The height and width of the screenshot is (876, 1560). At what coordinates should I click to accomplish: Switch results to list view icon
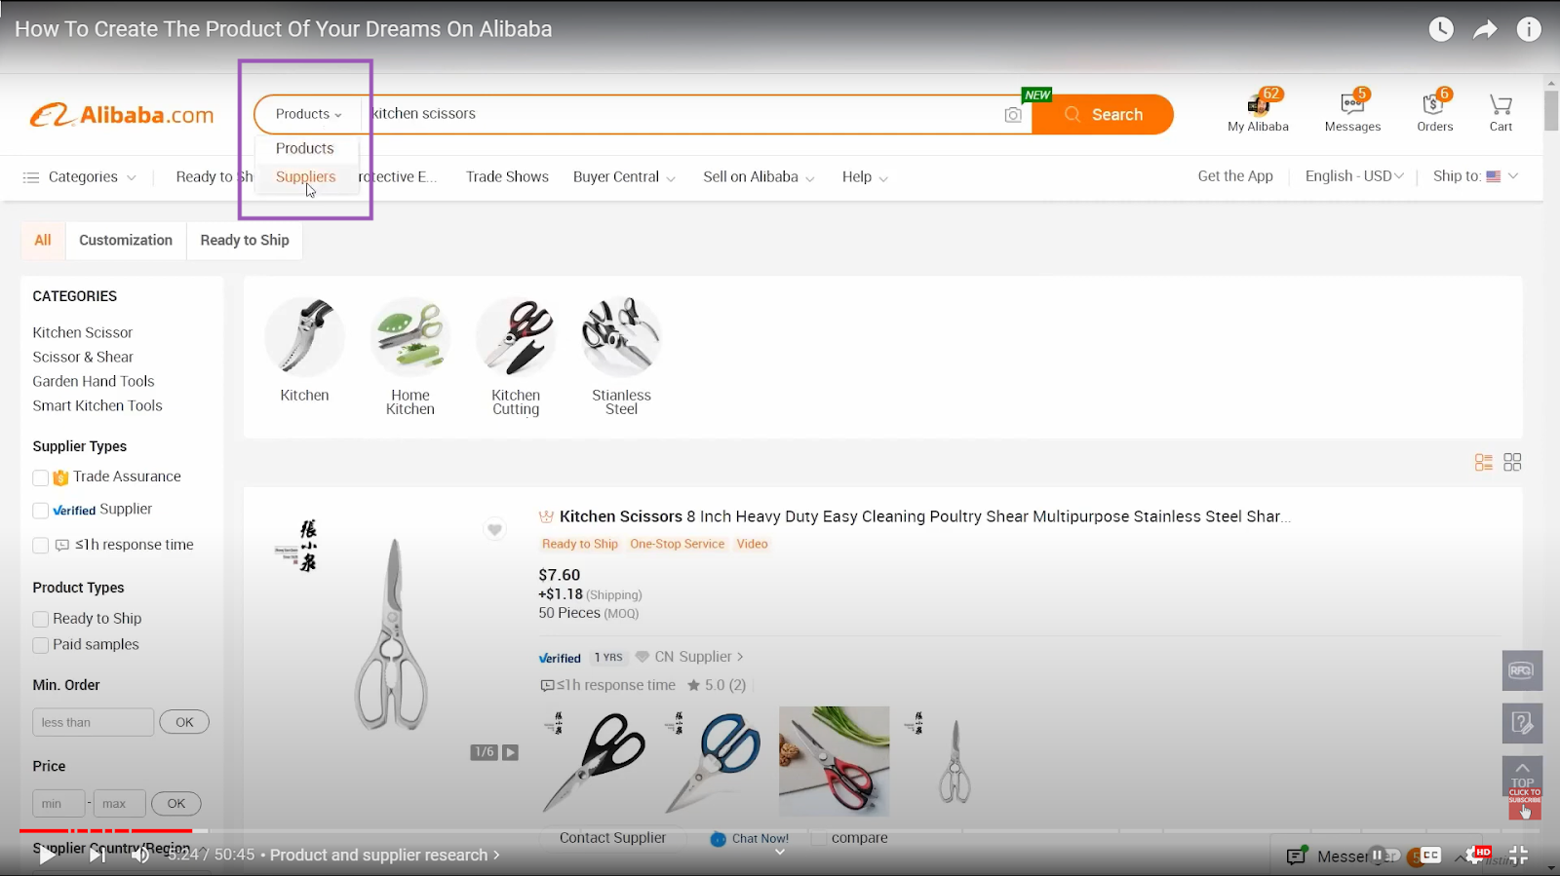click(x=1484, y=462)
